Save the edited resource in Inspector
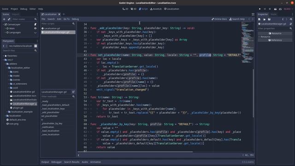The width and height of the screenshot is (295, 166). pyautogui.click(x=269, y=19)
